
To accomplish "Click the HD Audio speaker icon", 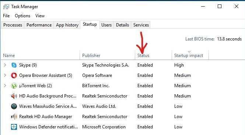I will (x=14, y=96).
